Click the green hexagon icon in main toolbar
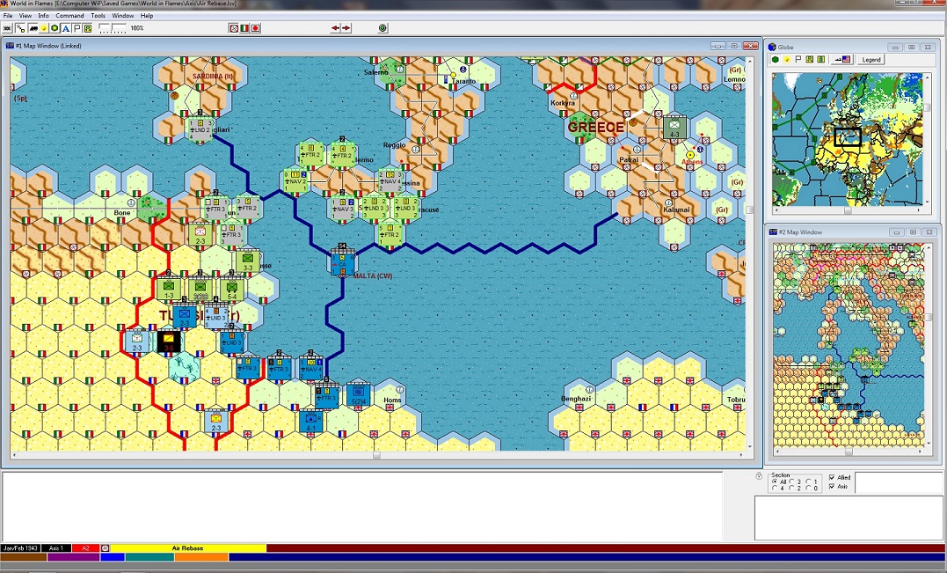947x573 pixels. click(55, 28)
